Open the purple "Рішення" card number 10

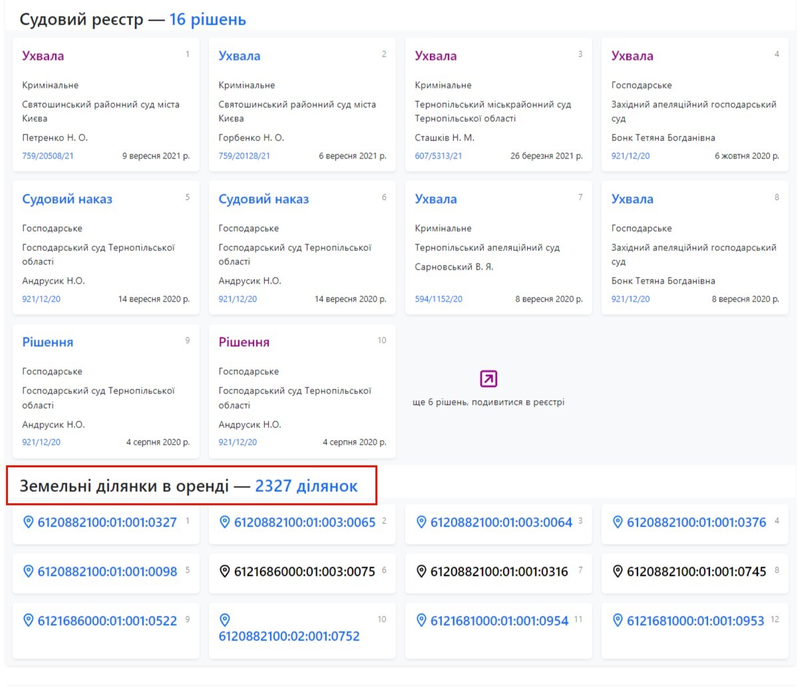click(244, 342)
